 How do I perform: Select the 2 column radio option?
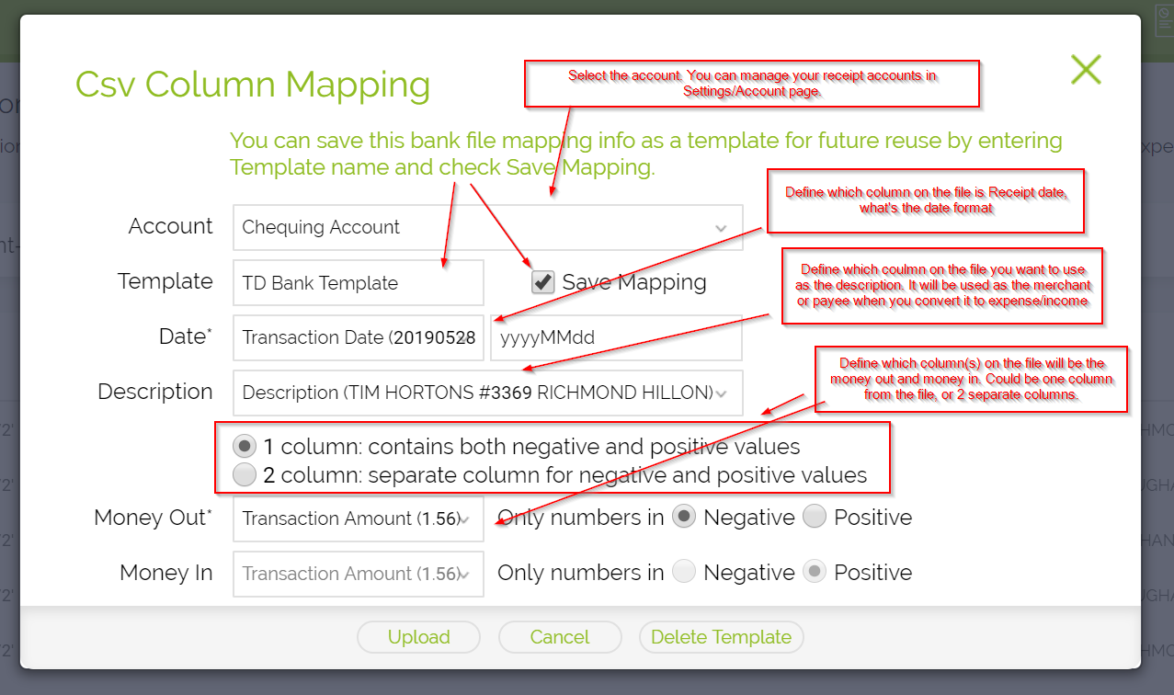[x=245, y=475]
